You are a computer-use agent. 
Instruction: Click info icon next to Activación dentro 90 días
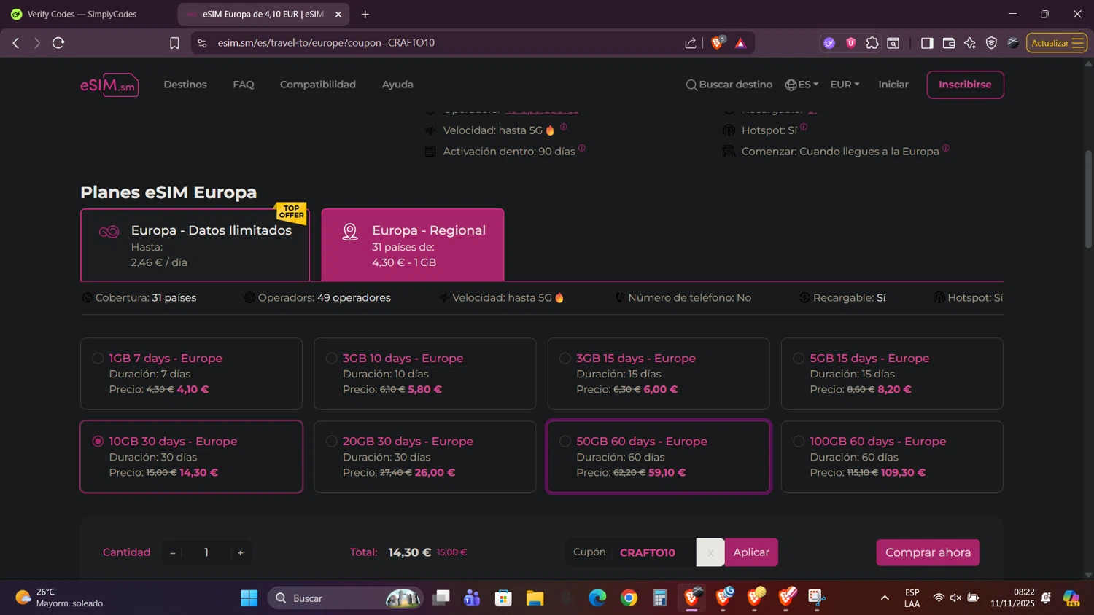pyautogui.click(x=582, y=148)
